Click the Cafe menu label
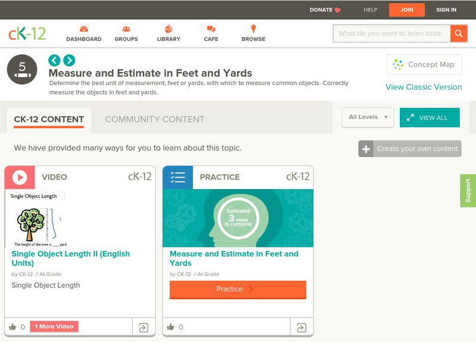This screenshot has width=476, height=342. point(211,39)
